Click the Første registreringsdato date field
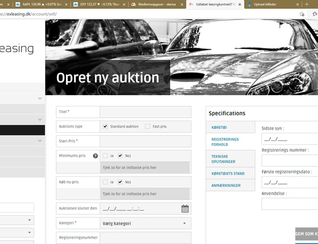 [x=290, y=183]
